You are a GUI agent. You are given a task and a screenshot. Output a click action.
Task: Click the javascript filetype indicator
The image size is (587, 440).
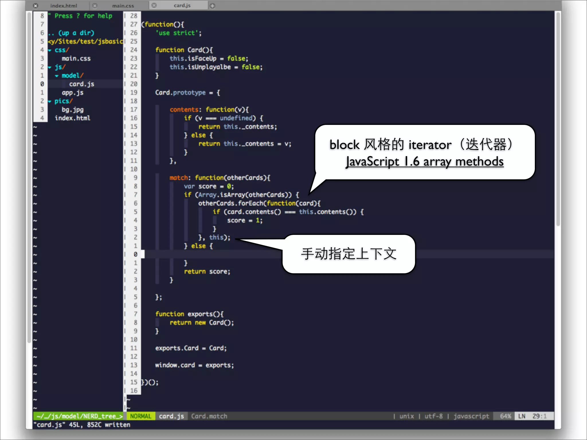pyautogui.click(x=471, y=416)
